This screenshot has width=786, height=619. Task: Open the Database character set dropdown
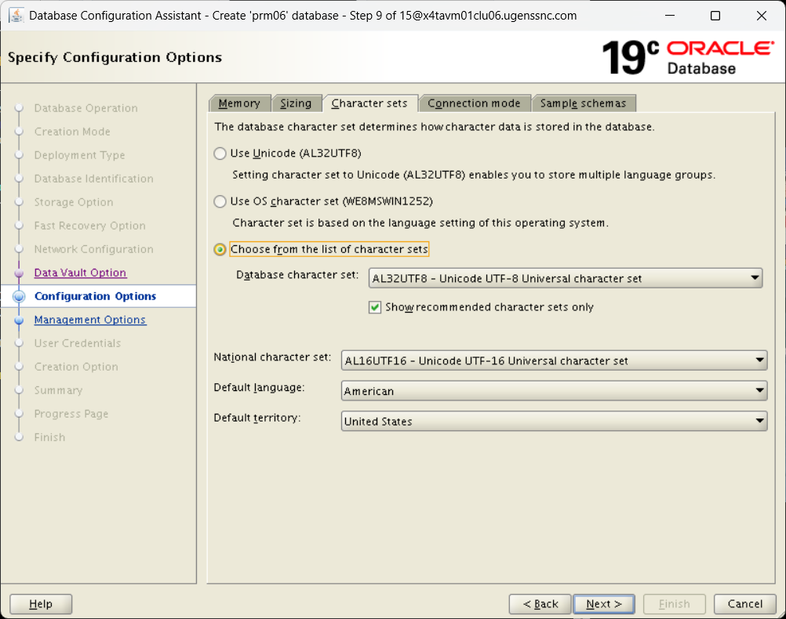(565, 278)
